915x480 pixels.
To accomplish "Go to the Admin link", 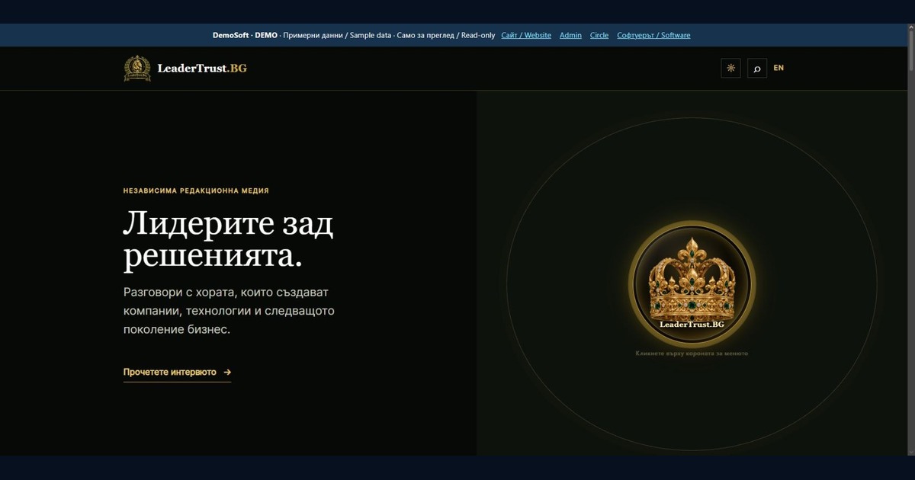I will click(x=570, y=35).
